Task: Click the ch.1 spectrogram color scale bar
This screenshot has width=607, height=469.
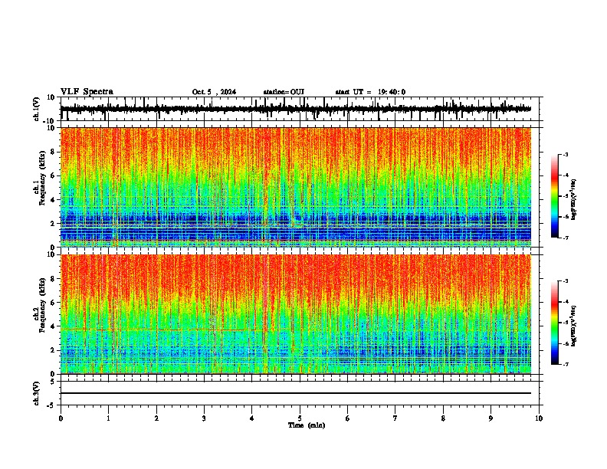Action: (x=555, y=196)
